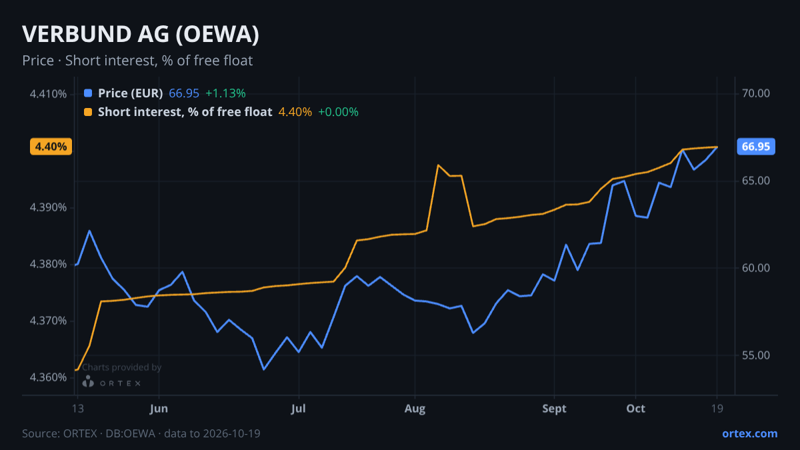Viewport: 800px width, 450px height.
Task: Click the VERBUND AG (OEWA) chart title
Action: pos(141,34)
